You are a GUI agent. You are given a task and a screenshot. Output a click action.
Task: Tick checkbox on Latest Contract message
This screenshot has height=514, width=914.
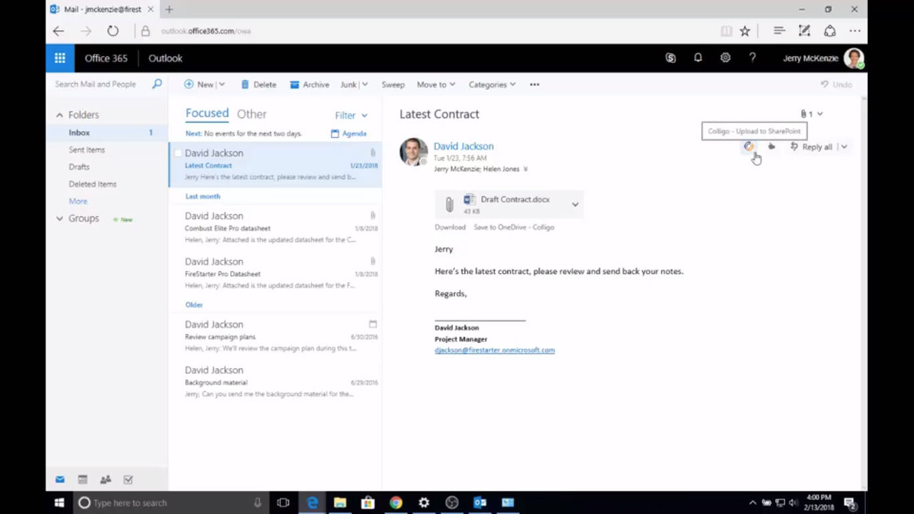[178, 153]
